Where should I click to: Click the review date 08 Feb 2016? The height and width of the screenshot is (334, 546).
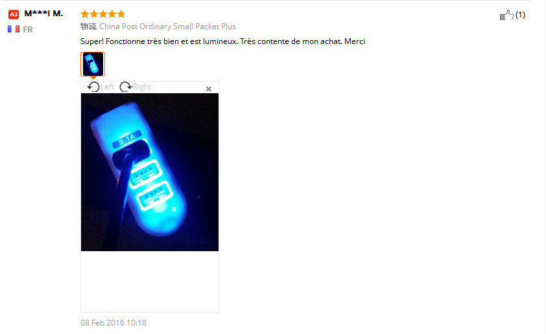[x=113, y=323]
